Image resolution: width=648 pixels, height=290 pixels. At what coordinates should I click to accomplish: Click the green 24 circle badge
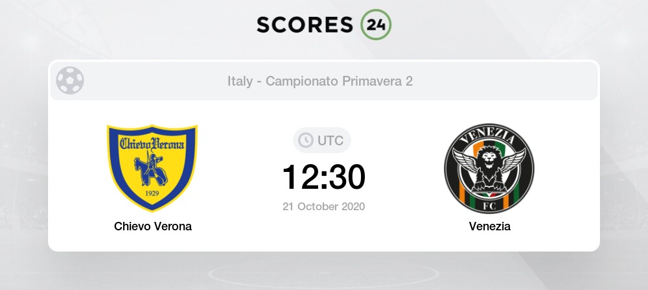pyautogui.click(x=376, y=25)
